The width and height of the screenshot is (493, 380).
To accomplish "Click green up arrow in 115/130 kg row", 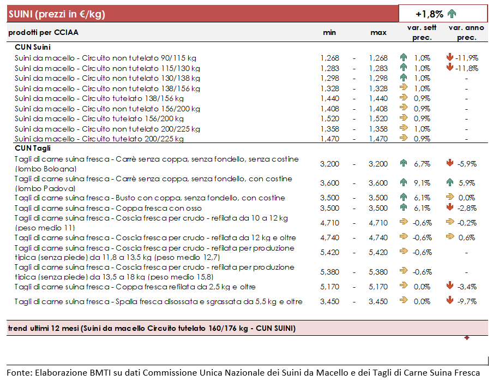I will click(x=404, y=67).
